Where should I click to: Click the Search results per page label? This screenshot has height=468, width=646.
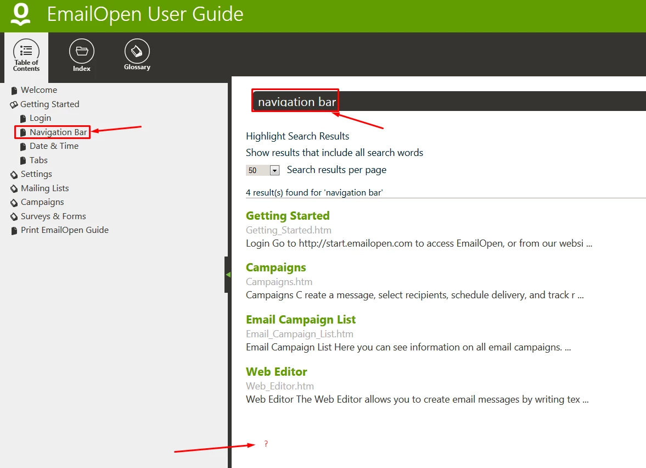pos(336,170)
